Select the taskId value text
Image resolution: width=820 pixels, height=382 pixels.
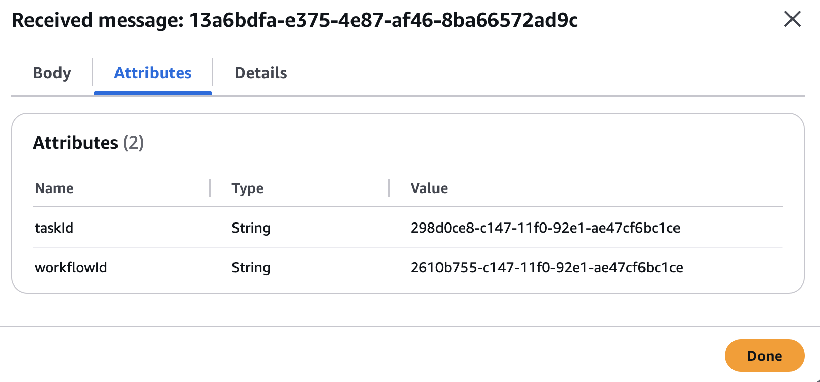546,228
